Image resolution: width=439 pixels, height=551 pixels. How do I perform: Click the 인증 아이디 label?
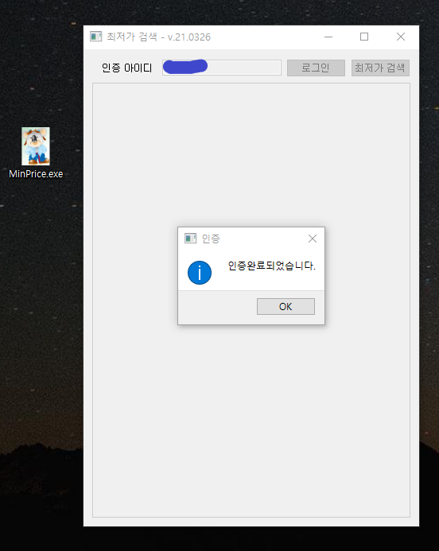(x=127, y=68)
